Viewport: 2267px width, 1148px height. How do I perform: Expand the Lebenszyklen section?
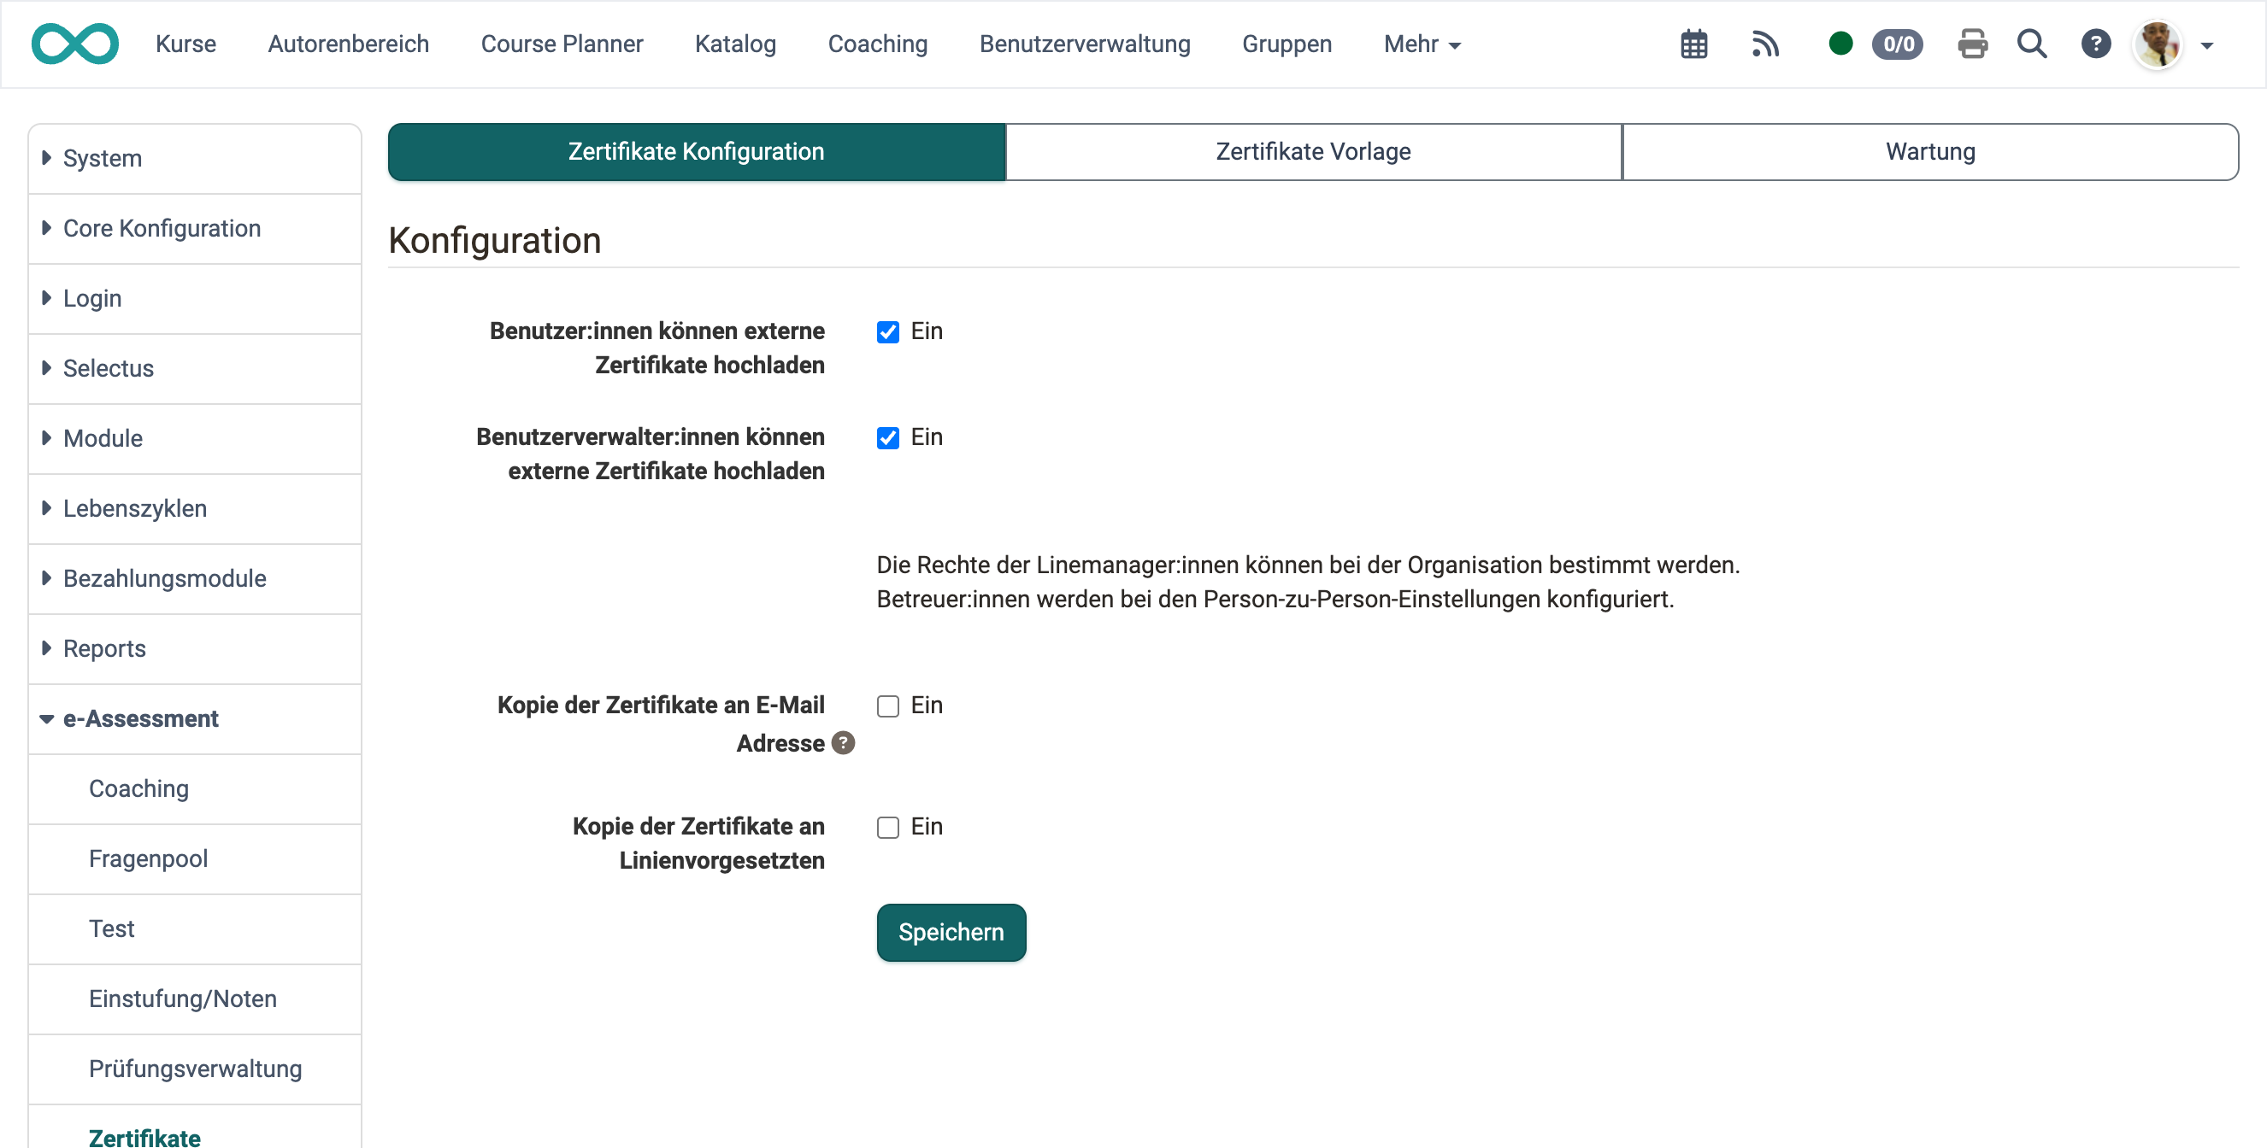click(195, 508)
